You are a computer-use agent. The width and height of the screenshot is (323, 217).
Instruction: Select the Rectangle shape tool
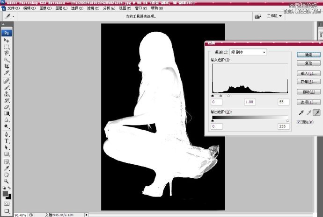point(7,154)
